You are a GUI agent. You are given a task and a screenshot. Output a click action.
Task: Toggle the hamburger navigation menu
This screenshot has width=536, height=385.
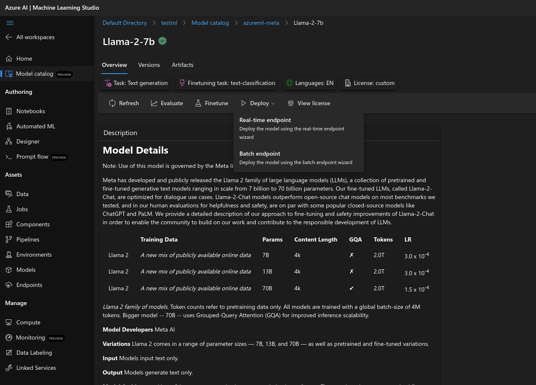click(10, 23)
